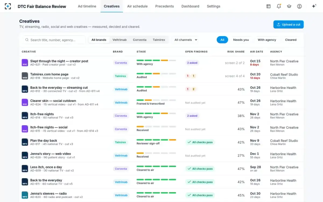This screenshot has width=323, height=202.
Task: Click the Upload a cut button
Action: pyautogui.click(x=289, y=25)
